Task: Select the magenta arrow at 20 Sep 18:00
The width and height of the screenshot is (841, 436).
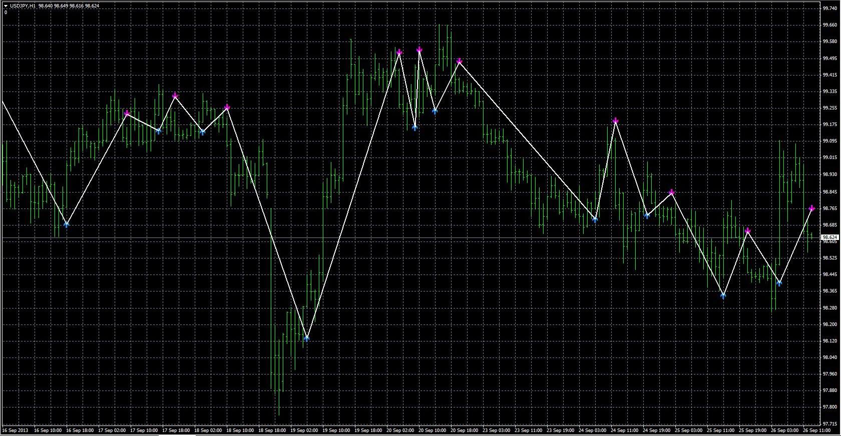Action: [459, 61]
